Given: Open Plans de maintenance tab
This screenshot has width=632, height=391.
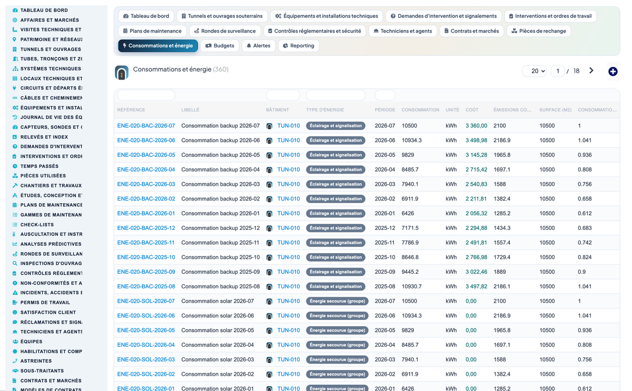Looking at the screenshot, I should click(152, 31).
